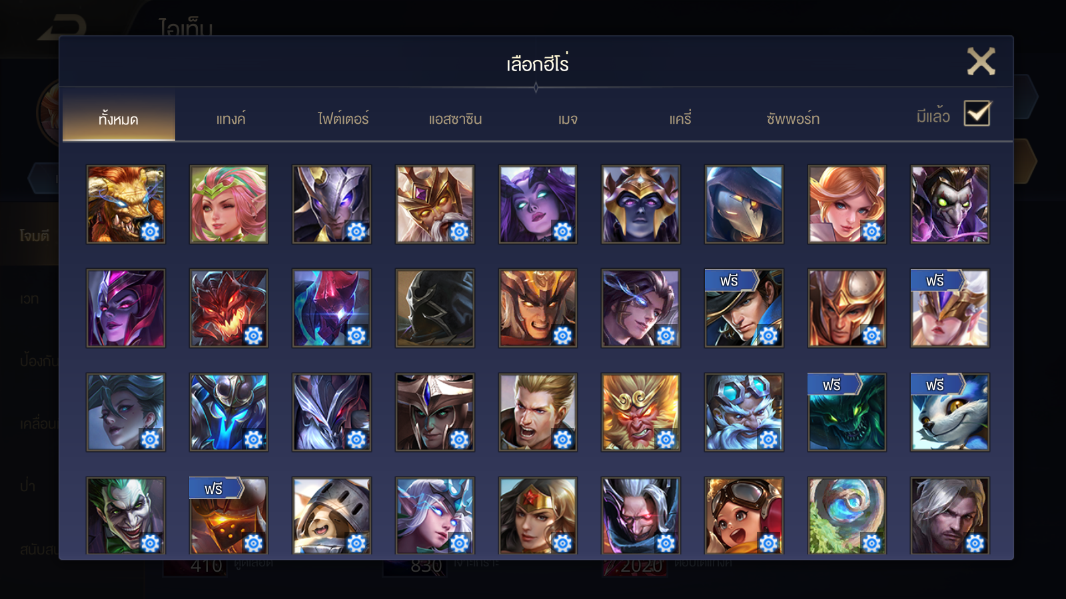Show the เมจ hero tab

click(x=568, y=119)
